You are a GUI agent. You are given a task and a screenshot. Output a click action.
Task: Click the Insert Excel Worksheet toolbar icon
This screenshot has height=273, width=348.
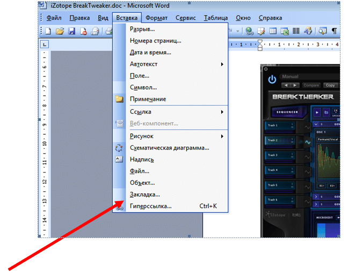(x=285, y=31)
